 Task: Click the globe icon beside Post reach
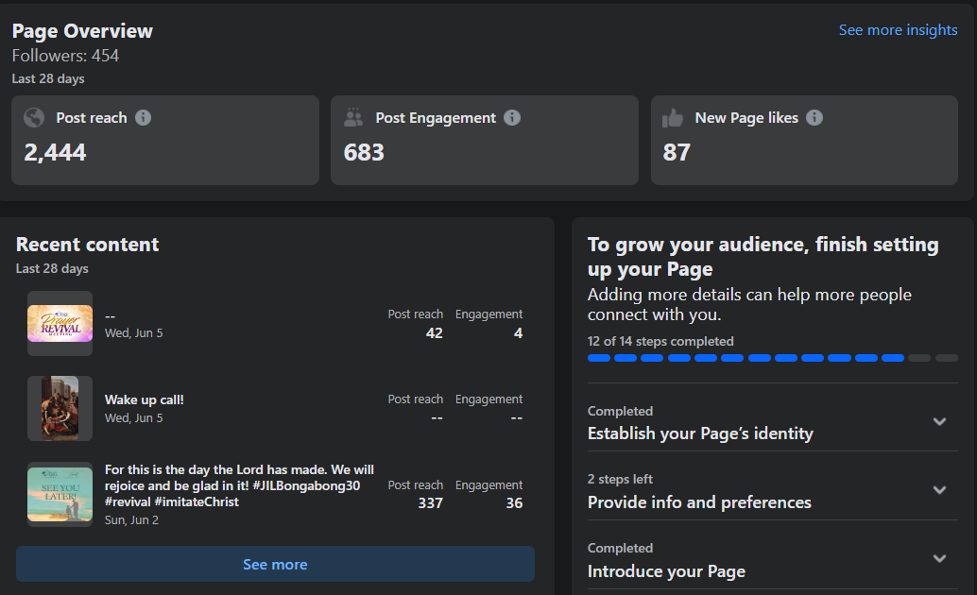34,118
